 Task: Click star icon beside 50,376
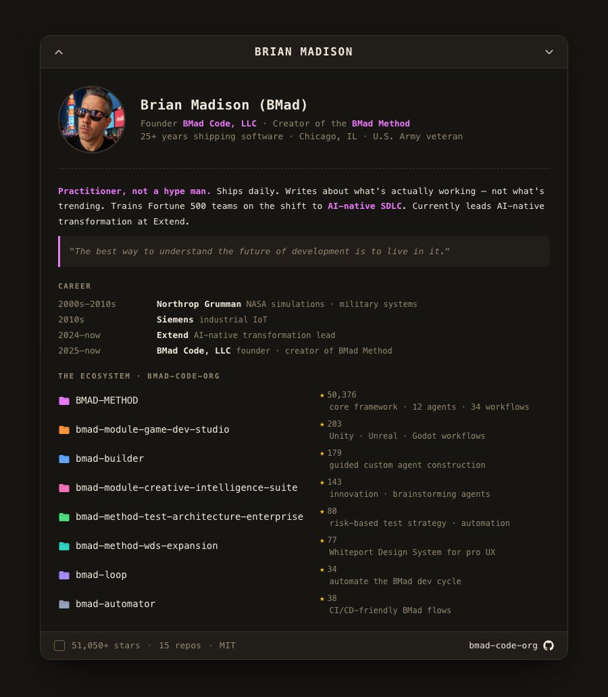pyautogui.click(x=322, y=395)
